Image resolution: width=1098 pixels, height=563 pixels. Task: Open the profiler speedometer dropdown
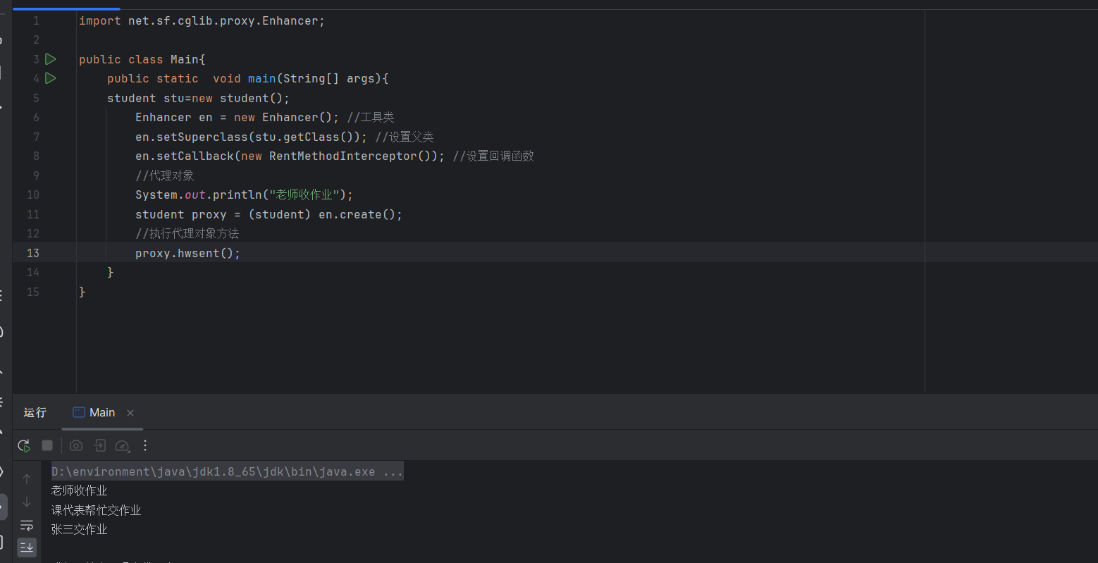coord(123,445)
